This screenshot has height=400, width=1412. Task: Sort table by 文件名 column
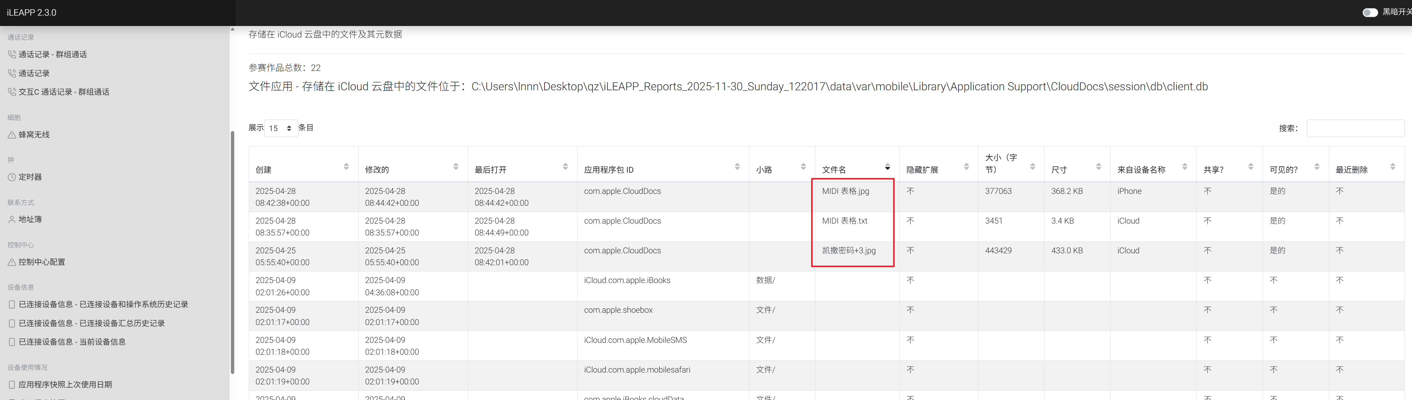tap(857, 164)
